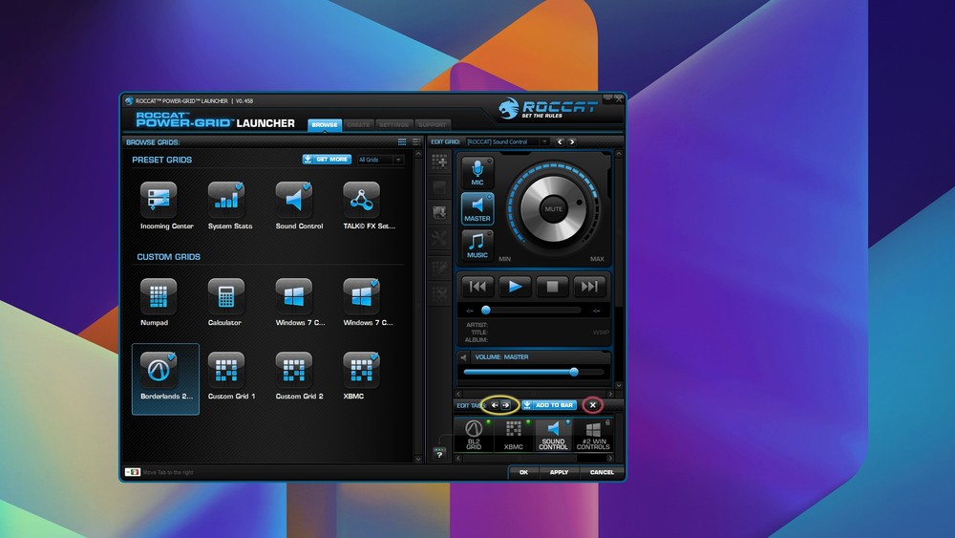This screenshot has height=538, width=955.
Task: Open the TALK FX Set preset grid
Action: coord(361,200)
